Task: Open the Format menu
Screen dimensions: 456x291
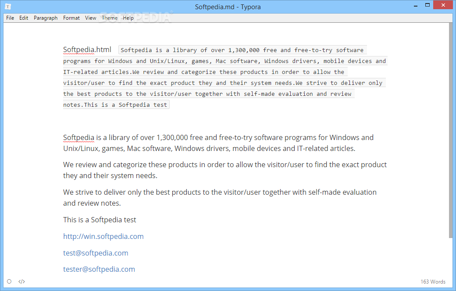Action: point(71,18)
